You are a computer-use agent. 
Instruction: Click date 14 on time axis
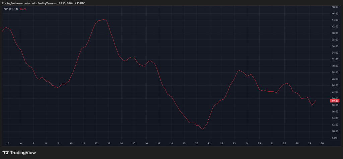[121, 144]
